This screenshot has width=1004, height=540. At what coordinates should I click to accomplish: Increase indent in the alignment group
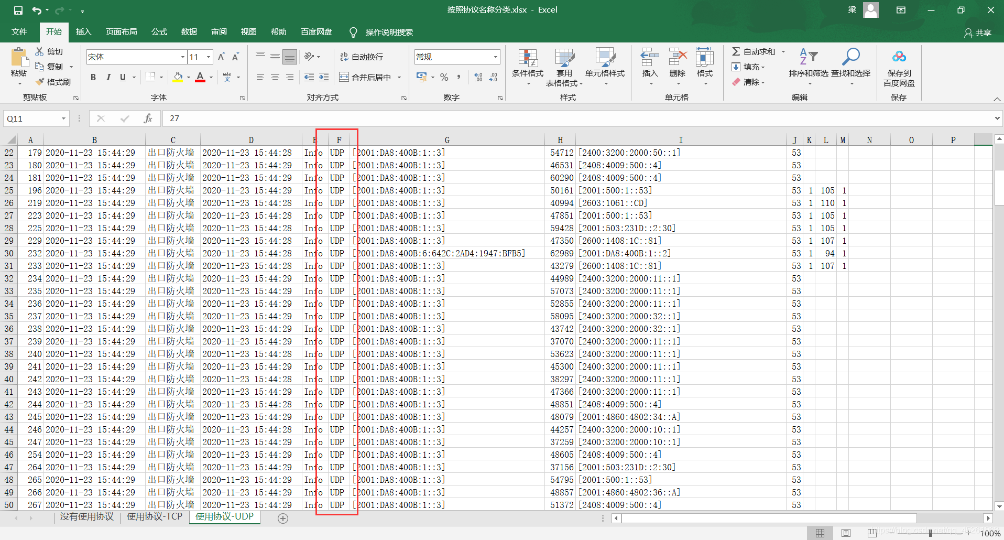[324, 77]
